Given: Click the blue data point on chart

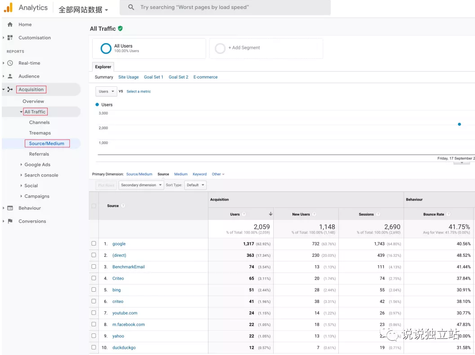Looking at the screenshot, I should click(x=459, y=124).
